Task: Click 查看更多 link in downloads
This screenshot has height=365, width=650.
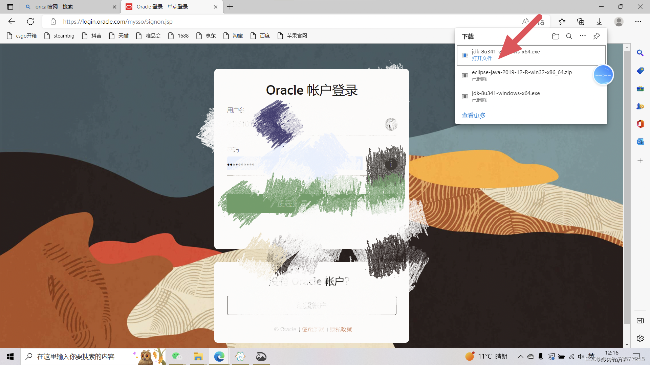Action: (x=473, y=116)
